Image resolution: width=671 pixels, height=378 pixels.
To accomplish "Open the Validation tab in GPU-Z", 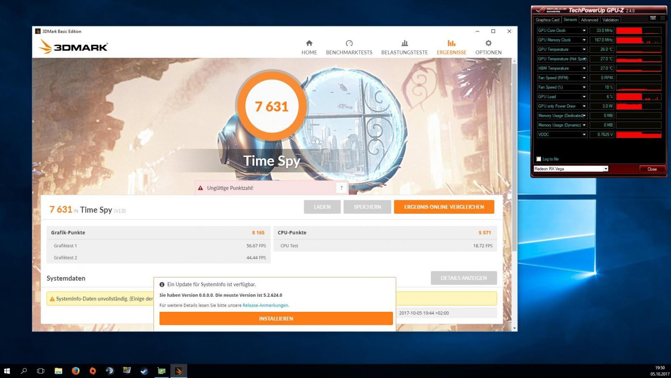I will point(610,20).
